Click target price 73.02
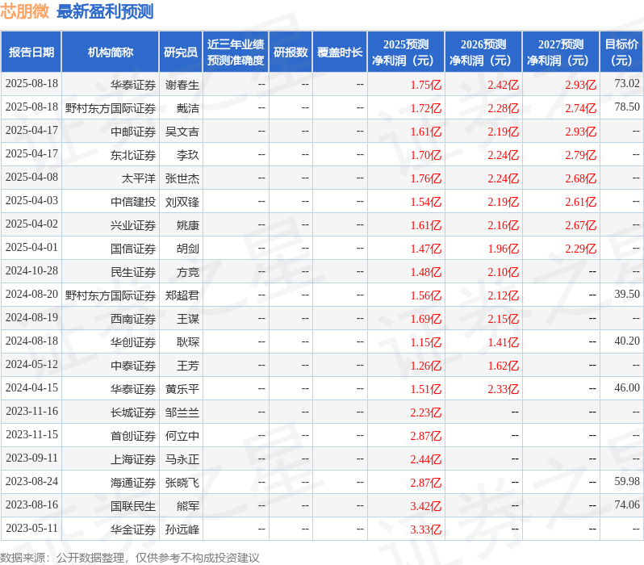Image resolution: width=644 pixels, height=565 pixels. point(627,83)
